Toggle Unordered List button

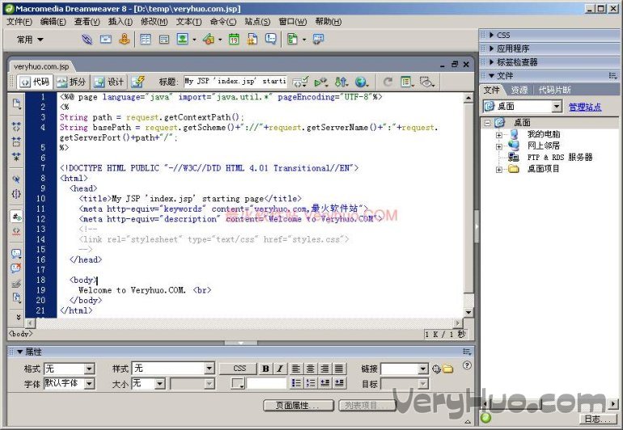coord(296,383)
